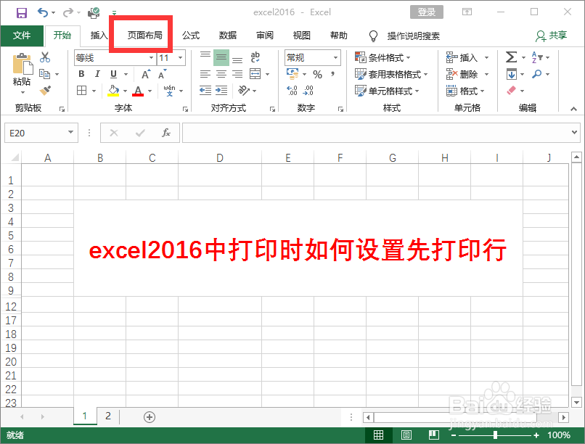
Task: Toggle Align Left horizontal alignment
Action: pos(205,74)
